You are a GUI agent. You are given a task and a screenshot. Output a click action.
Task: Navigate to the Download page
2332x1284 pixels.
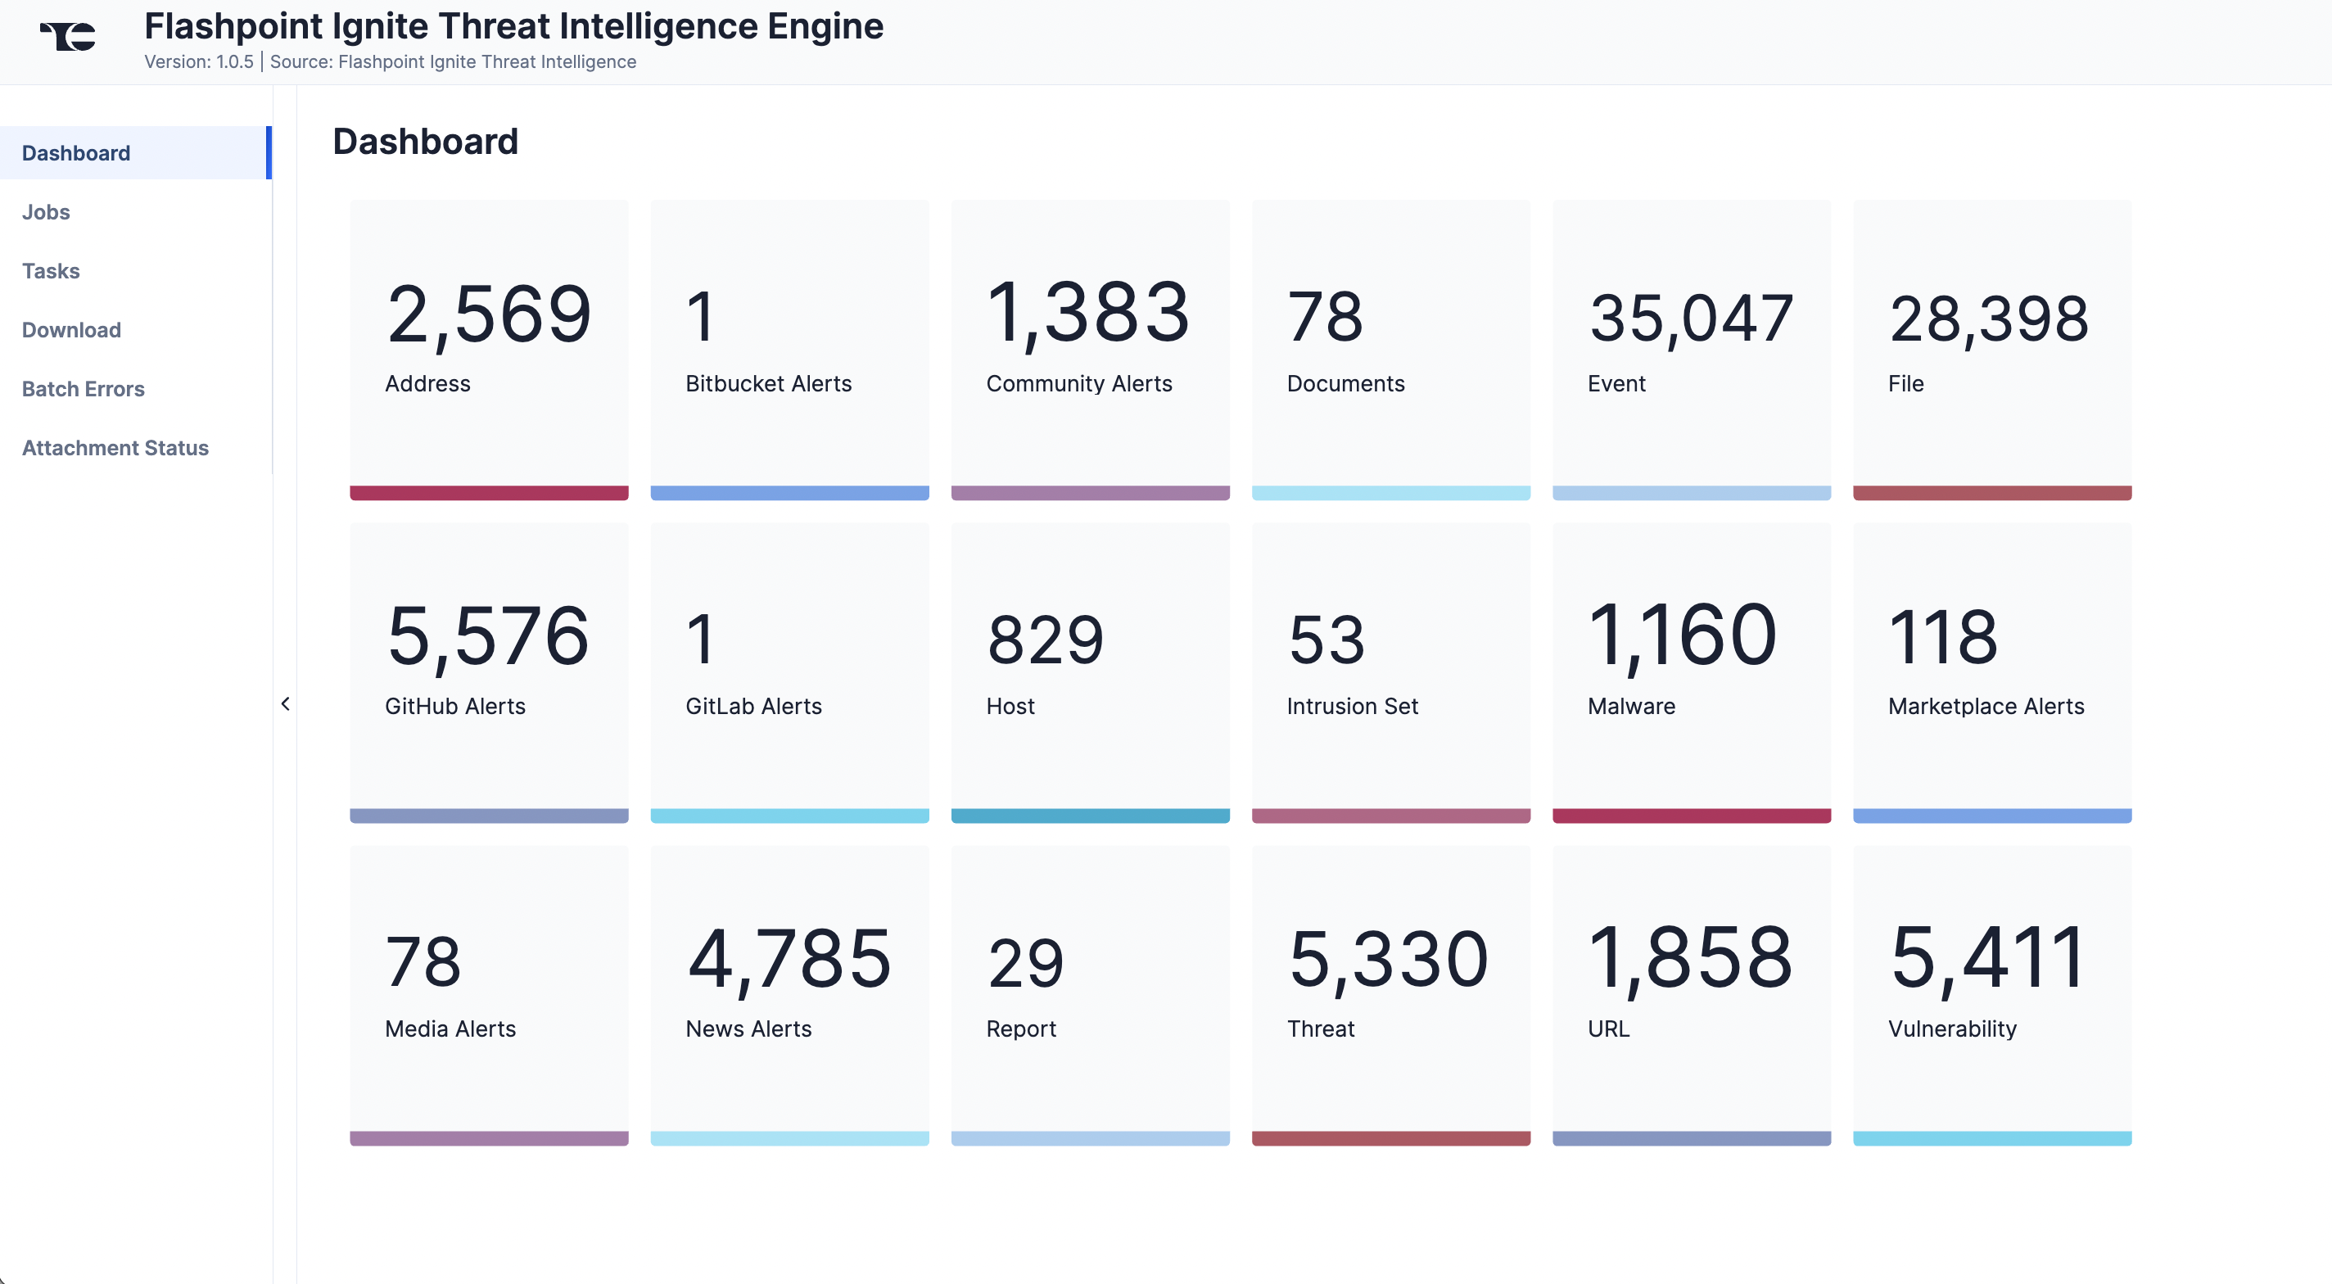(70, 330)
